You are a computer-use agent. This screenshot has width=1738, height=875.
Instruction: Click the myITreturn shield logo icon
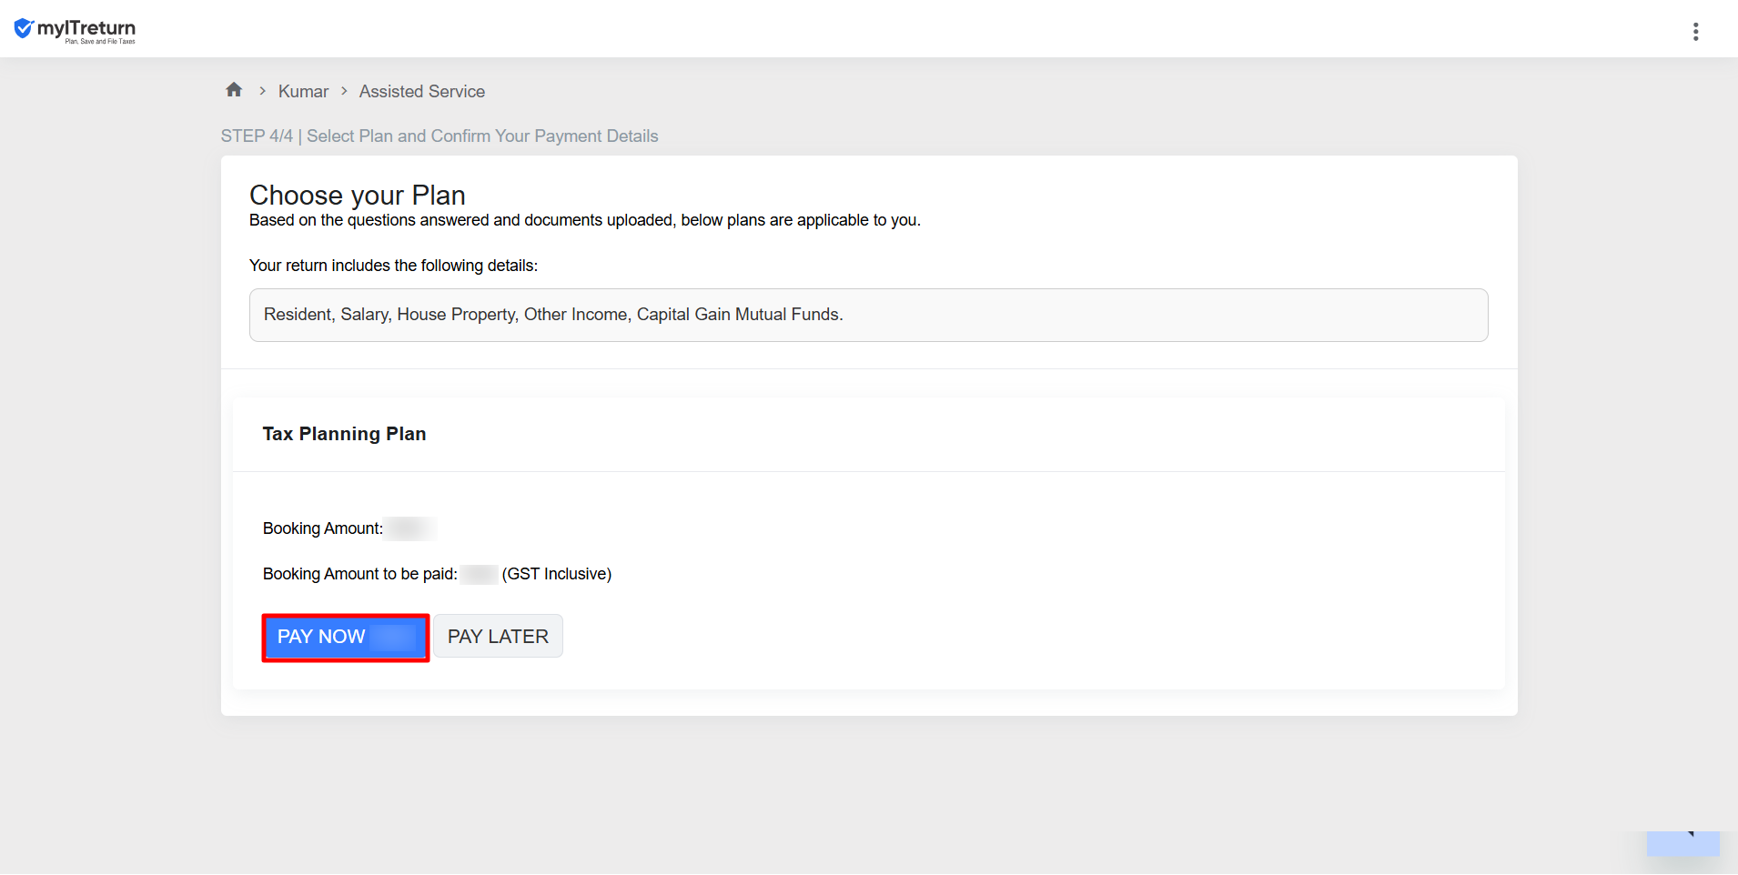click(x=24, y=29)
